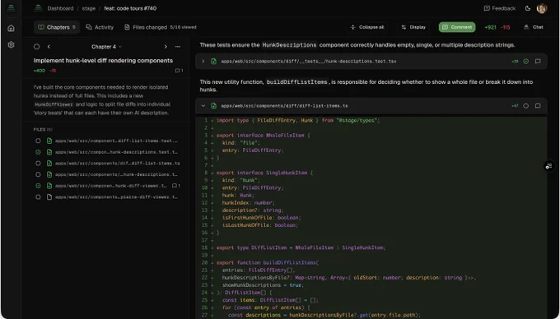The width and height of the screenshot is (560, 319).
Task: Click the HunkDiffViewer inline code text
Action: (54, 104)
